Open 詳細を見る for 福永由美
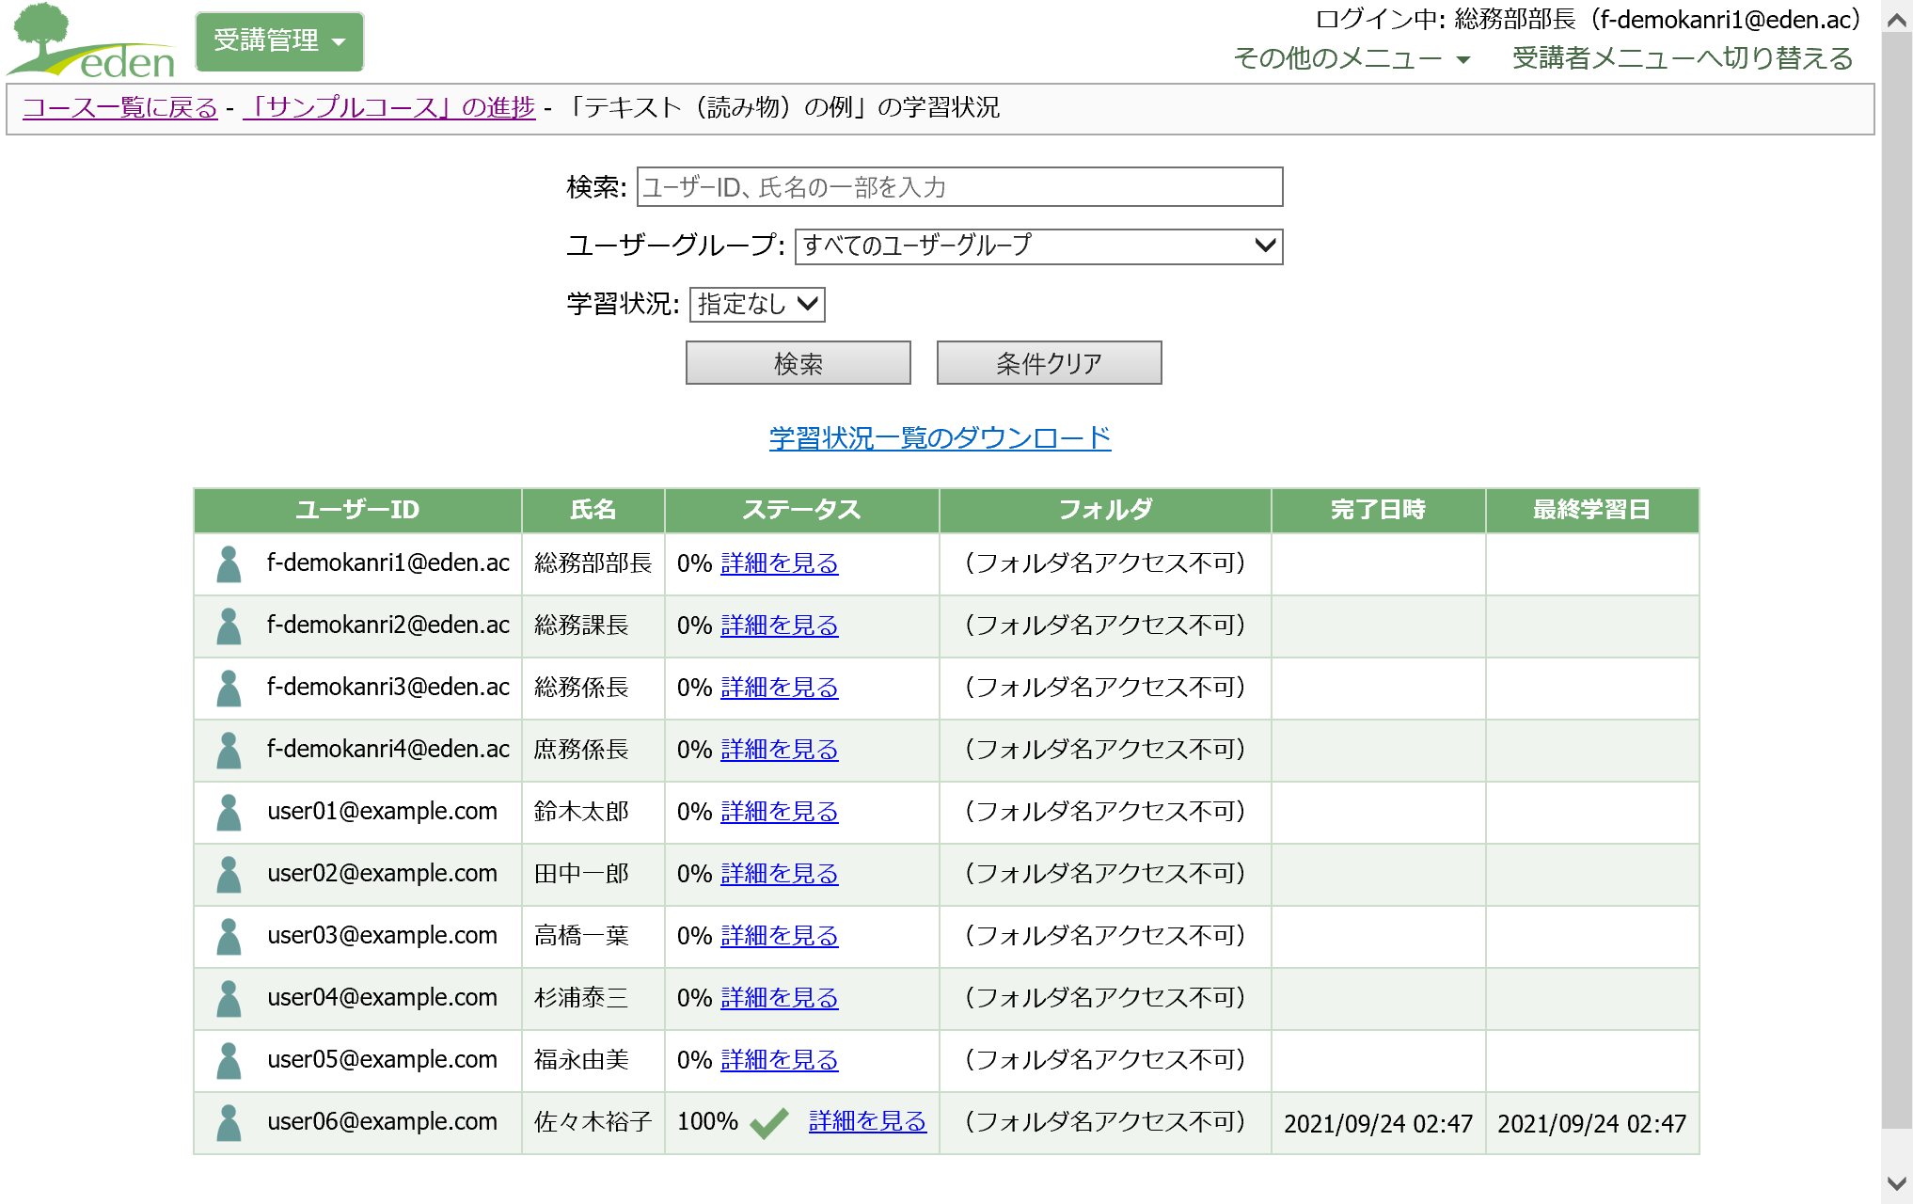This screenshot has width=1913, height=1204. [780, 1060]
